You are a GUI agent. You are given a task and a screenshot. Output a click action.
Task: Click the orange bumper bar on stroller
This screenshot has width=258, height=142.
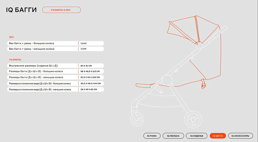pos(145,86)
